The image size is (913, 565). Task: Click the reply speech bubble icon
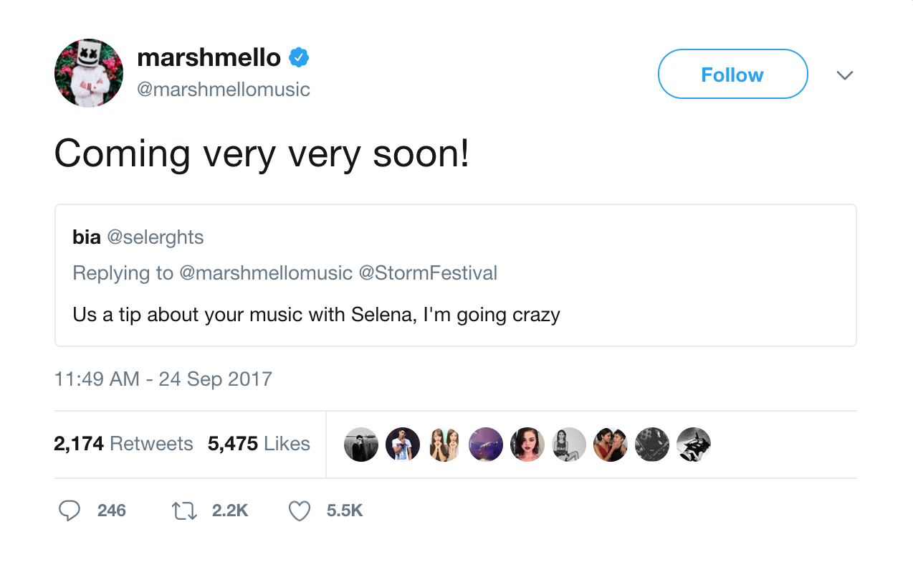pyautogui.click(x=69, y=511)
